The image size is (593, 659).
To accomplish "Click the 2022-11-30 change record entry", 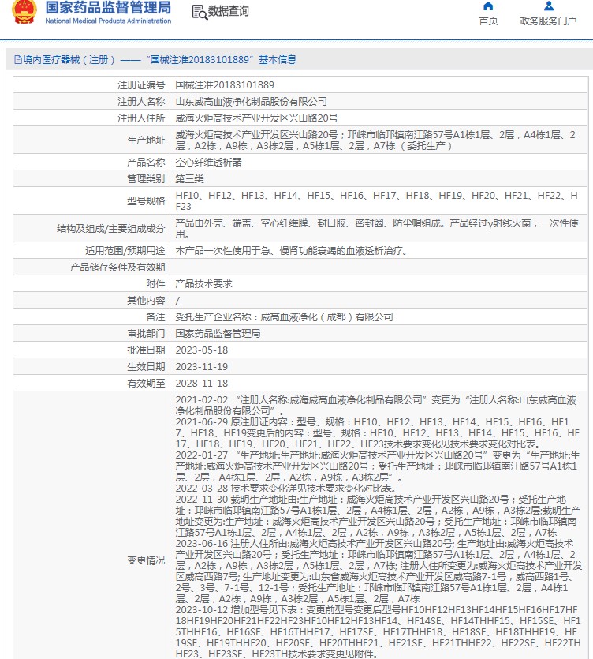I will (378, 516).
